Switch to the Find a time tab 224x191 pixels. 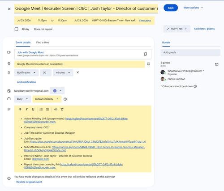click(43, 42)
